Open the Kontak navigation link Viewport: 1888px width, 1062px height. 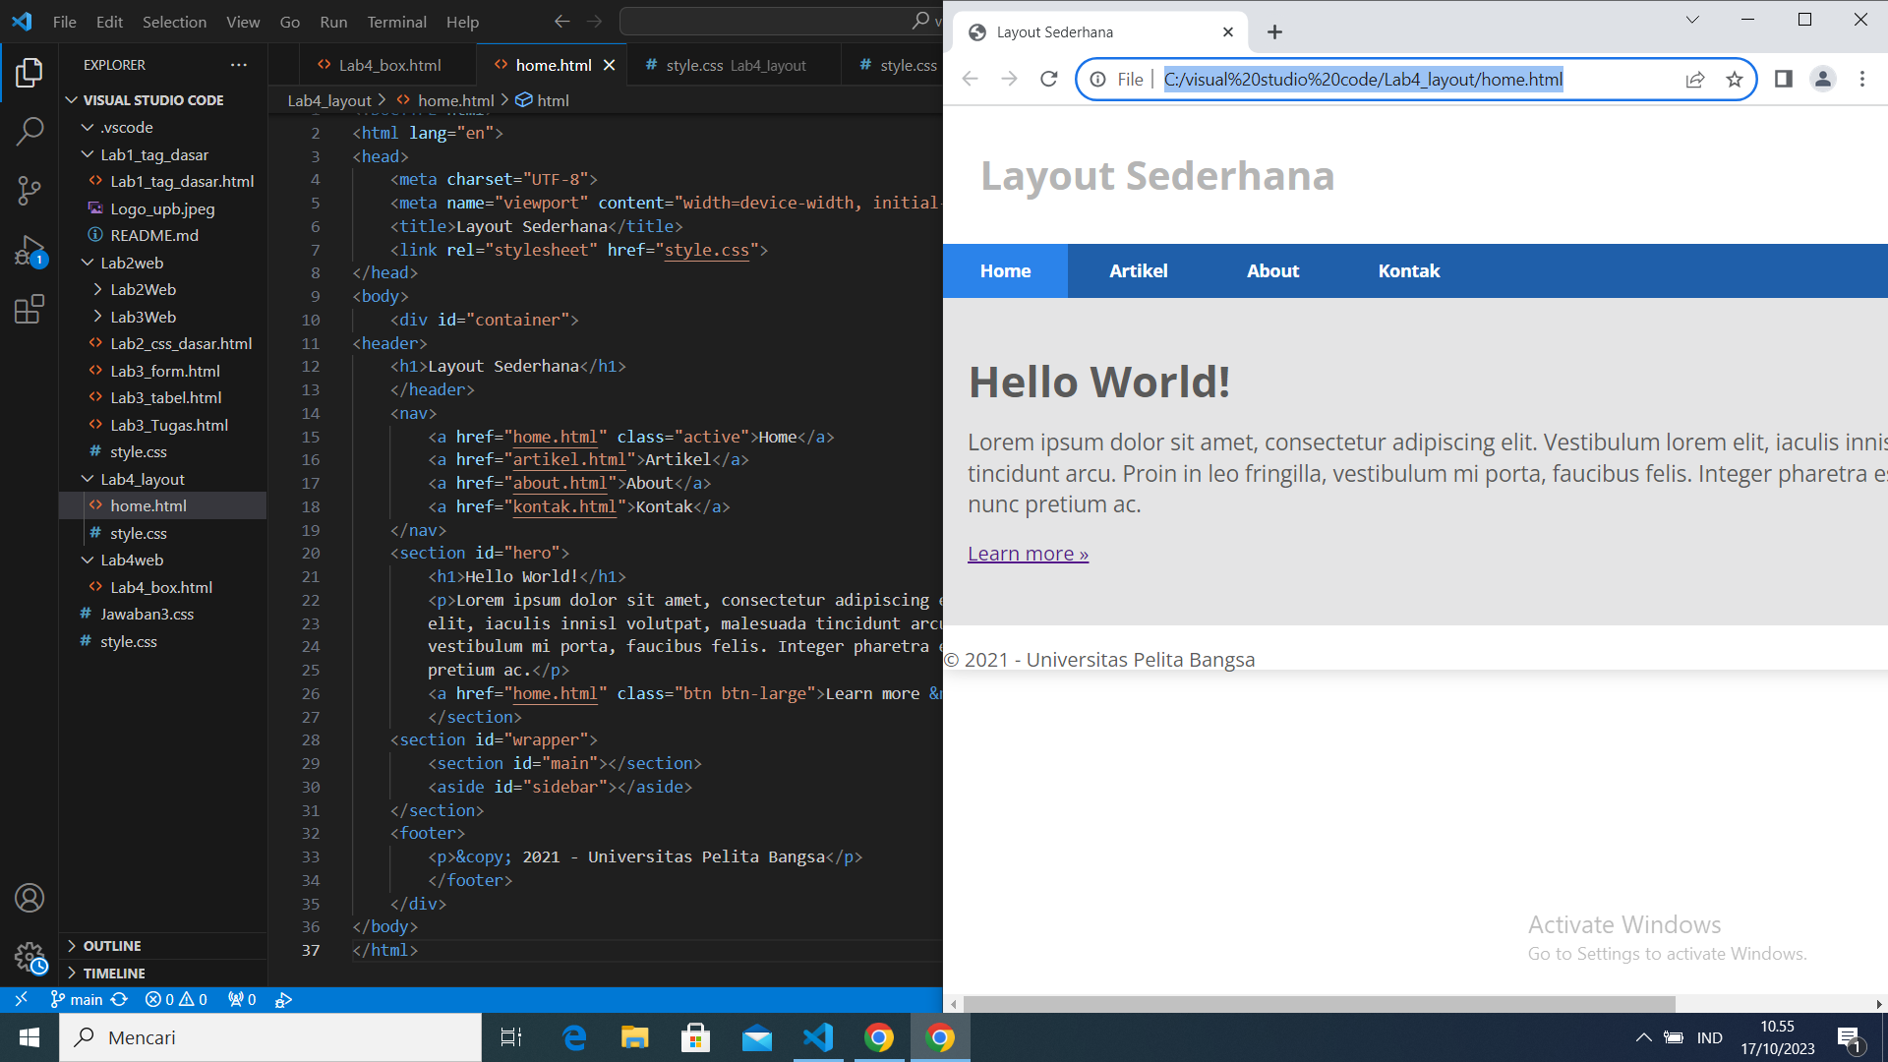(x=1408, y=270)
